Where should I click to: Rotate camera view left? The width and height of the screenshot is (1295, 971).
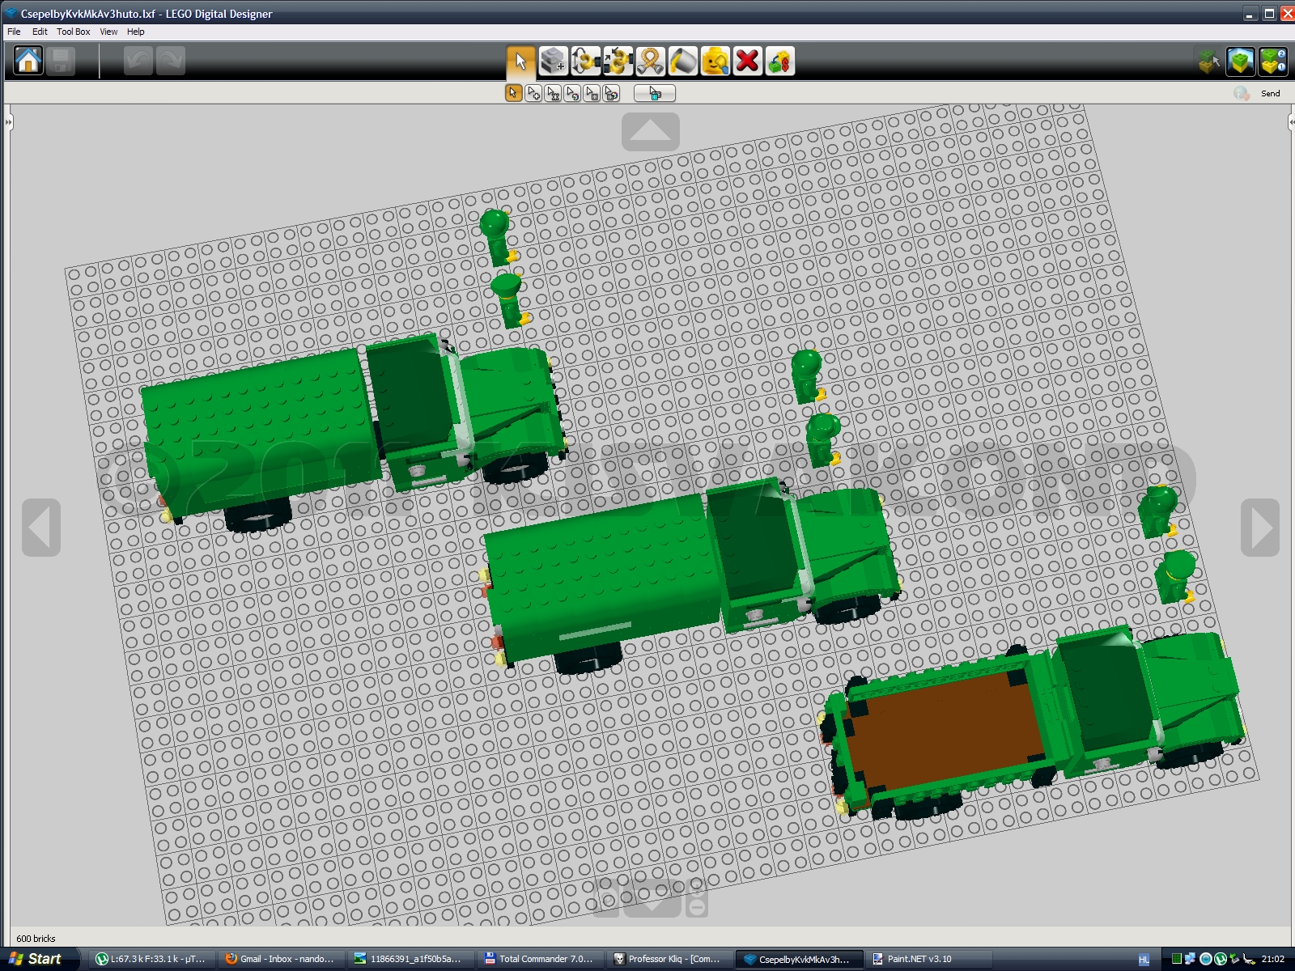coord(41,528)
